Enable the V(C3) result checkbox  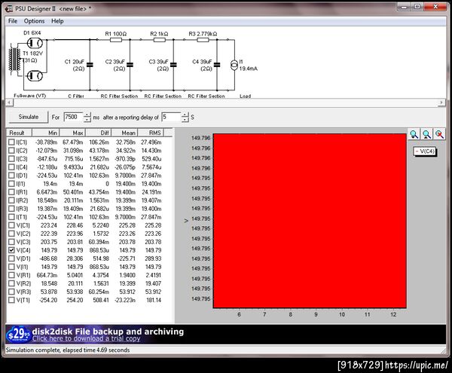(x=11, y=242)
